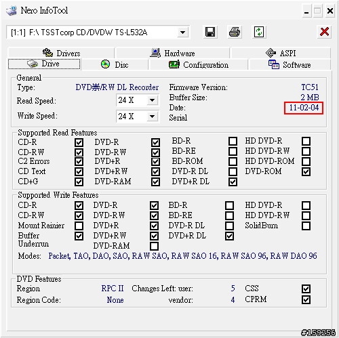Click the Print icon

pos(235,32)
